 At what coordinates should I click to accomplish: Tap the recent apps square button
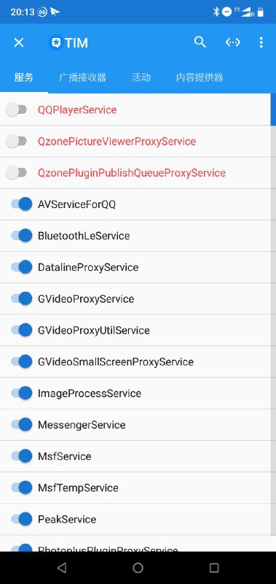(x=214, y=568)
